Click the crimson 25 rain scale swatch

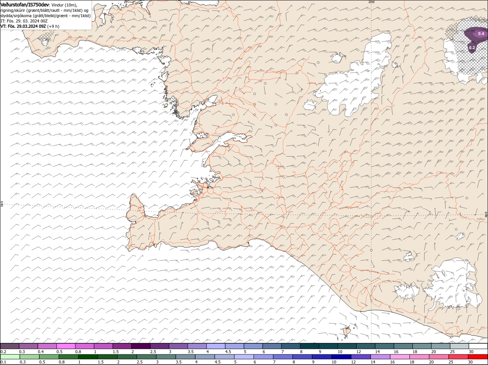[x=459, y=357]
